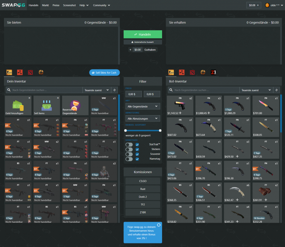Image resolution: width=285 pixels, height=247 pixels.
Task: Click the search magnifier in Dein Inventar
Action: (9, 90)
